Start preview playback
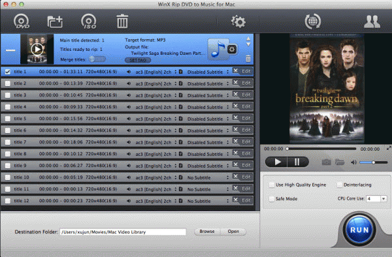Viewport: 392px width, 257px height. click(x=276, y=162)
